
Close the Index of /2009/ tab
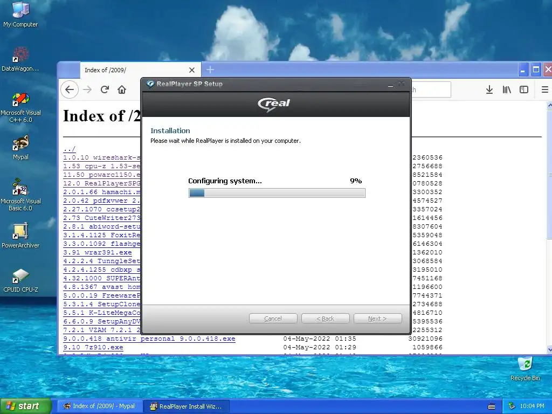pyautogui.click(x=192, y=70)
